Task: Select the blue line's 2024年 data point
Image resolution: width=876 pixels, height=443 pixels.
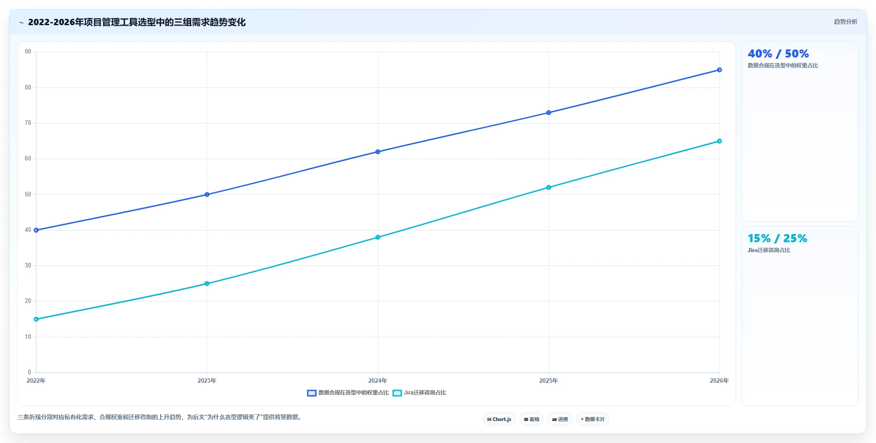Action: [378, 152]
